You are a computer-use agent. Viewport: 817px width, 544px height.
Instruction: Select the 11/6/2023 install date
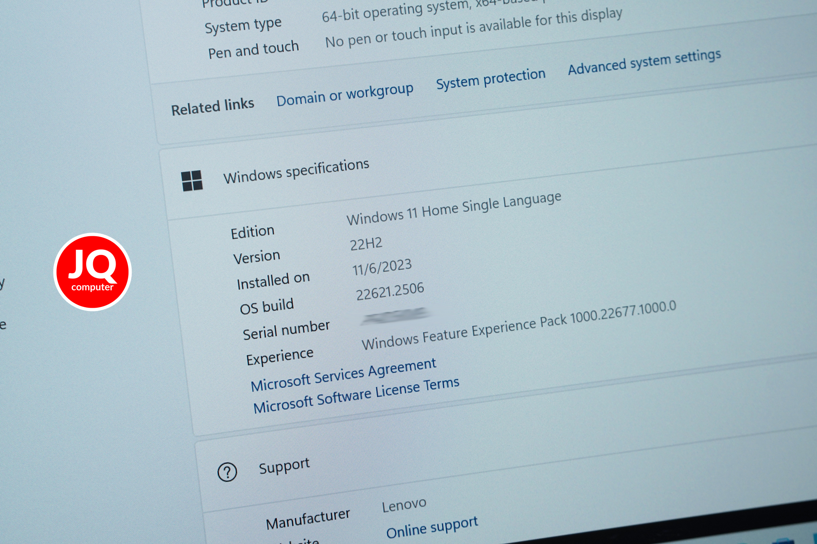[x=382, y=267]
